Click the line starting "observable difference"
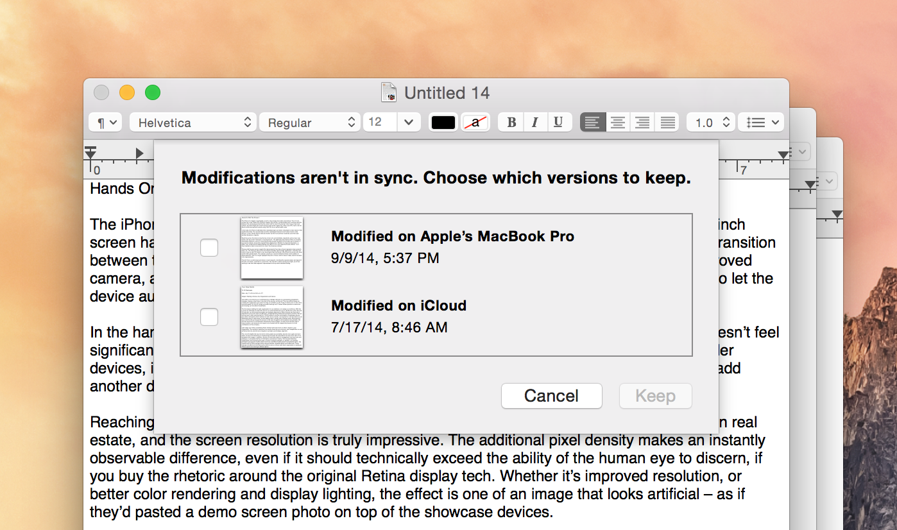This screenshot has width=897, height=530. tap(427, 459)
